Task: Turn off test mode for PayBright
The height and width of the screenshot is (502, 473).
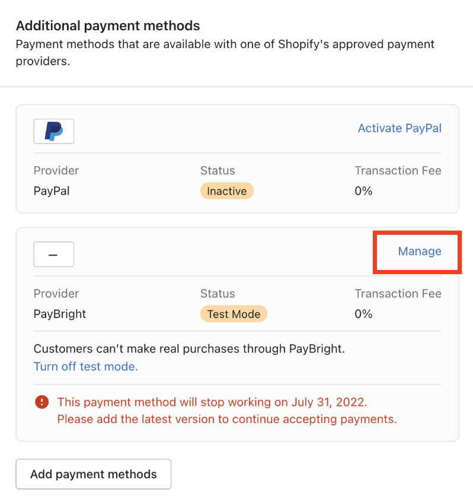Action: pos(86,366)
